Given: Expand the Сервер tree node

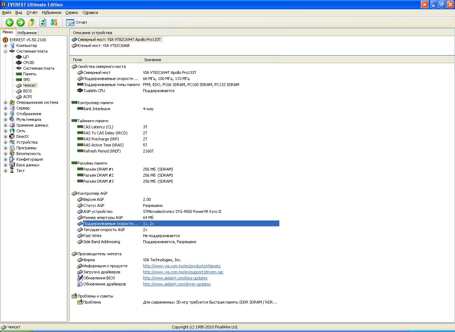Looking at the screenshot, I should click(x=5, y=108).
